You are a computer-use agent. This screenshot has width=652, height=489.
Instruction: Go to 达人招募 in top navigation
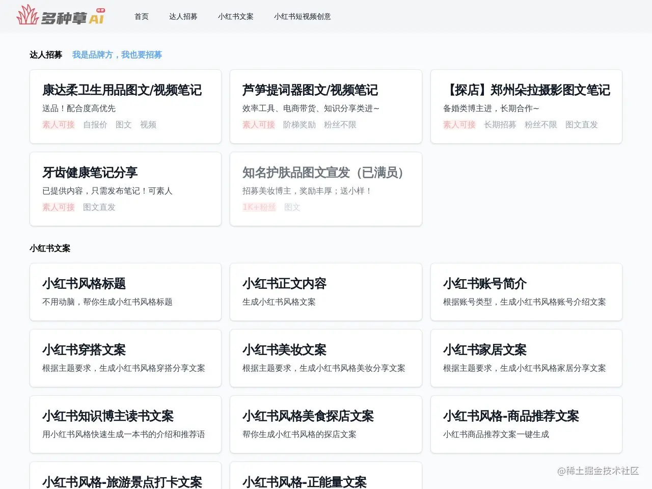[x=183, y=16]
